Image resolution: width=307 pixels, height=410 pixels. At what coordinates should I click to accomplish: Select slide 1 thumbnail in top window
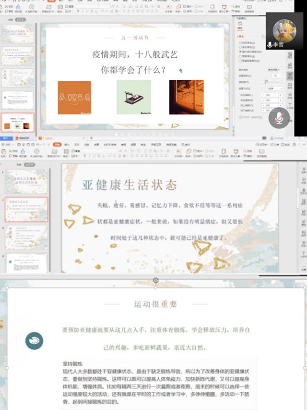coord(18,34)
